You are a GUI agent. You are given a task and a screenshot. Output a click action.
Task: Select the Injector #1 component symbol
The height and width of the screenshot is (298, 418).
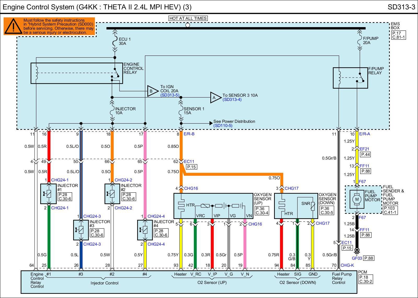pos(49,194)
